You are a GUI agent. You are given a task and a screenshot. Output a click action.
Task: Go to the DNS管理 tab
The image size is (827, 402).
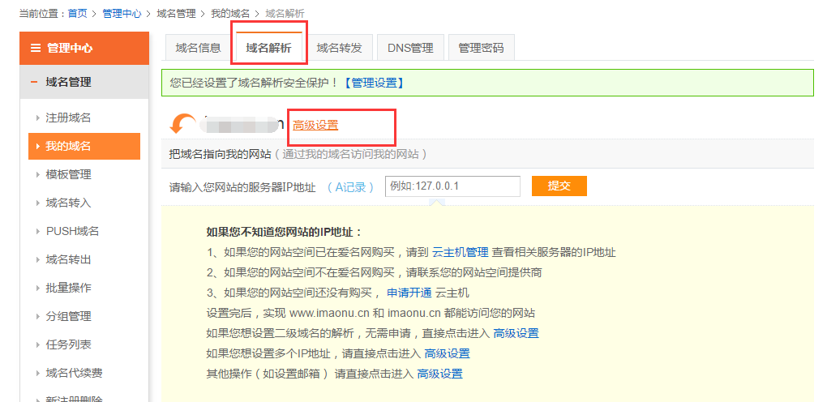[x=410, y=48]
